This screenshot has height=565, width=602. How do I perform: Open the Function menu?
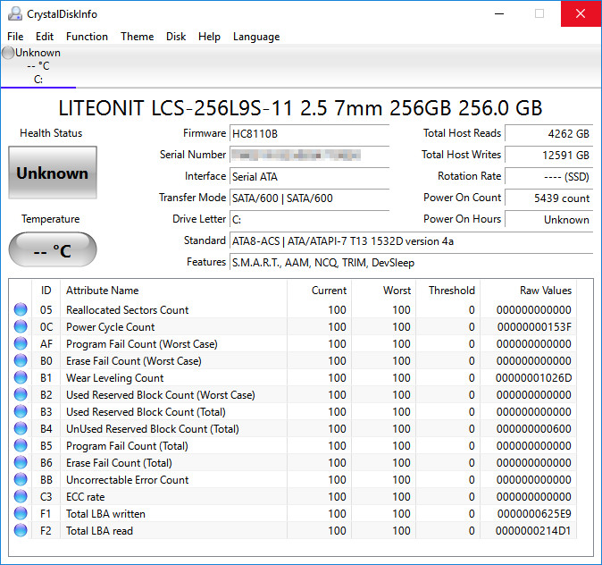pyautogui.click(x=87, y=37)
